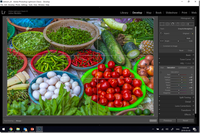The image size is (200, 133).
Task: Activate the Red Eye Correction tool
Action: pos(172,24)
